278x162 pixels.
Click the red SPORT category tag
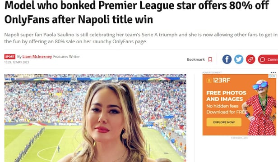(x=10, y=57)
